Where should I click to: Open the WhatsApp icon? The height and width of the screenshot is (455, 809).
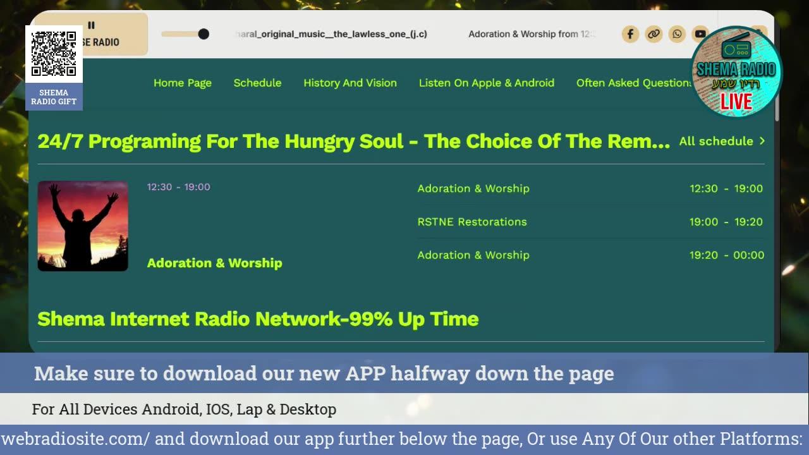coord(677,34)
